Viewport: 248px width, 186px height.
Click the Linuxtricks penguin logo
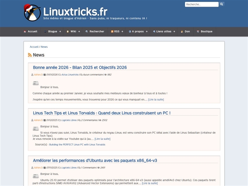[x=32, y=13]
